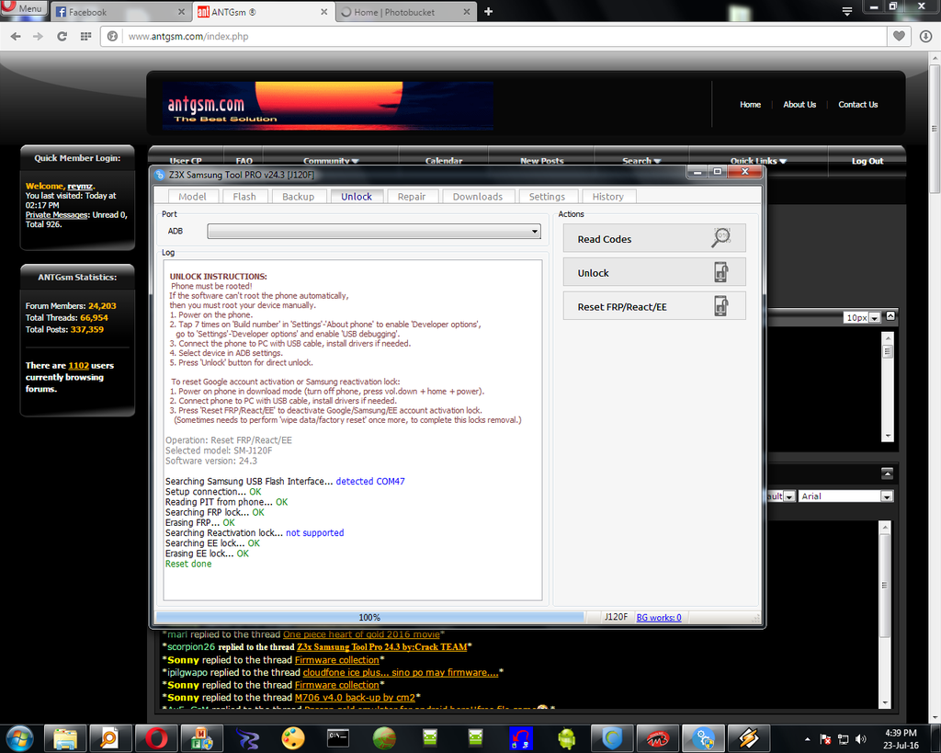Open the Quick Links dropdown in forum navbar
The image size is (941, 753).
(x=758, y=161)
